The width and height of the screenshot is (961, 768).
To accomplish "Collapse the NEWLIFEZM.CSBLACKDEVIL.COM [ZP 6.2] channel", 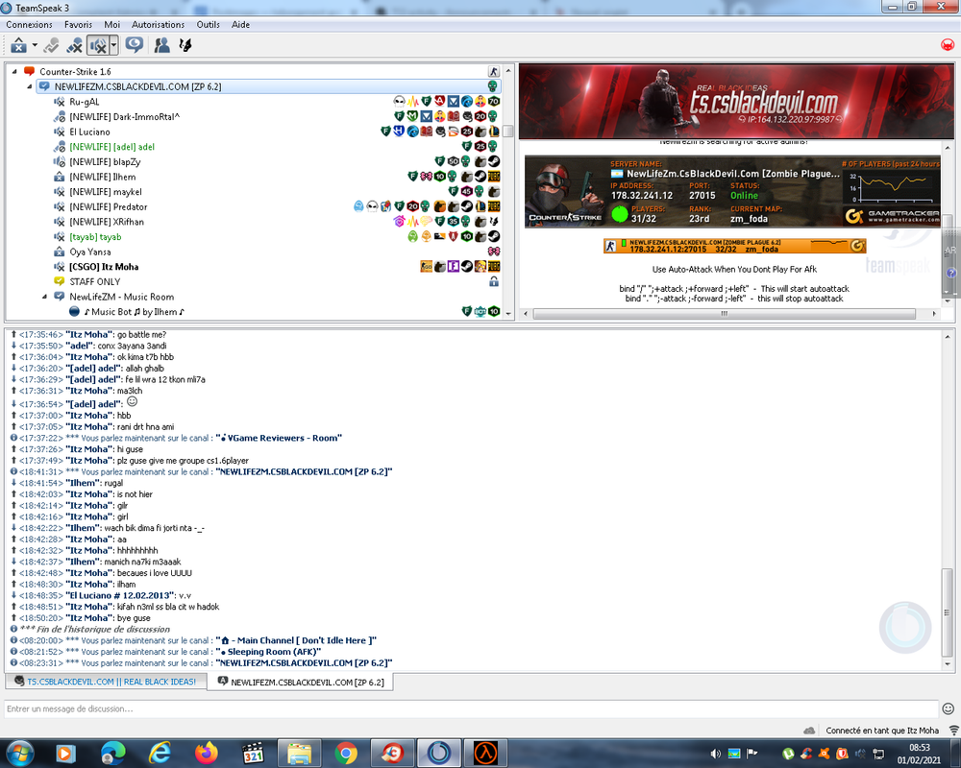I will point(30,87).
